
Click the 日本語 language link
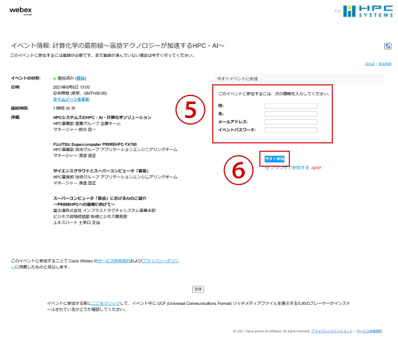click(x=369, y=64)
